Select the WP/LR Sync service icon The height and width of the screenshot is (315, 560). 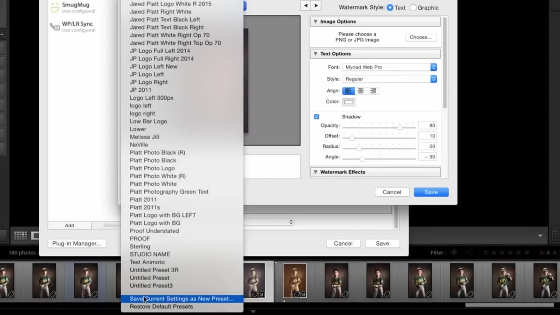(55, 27)
